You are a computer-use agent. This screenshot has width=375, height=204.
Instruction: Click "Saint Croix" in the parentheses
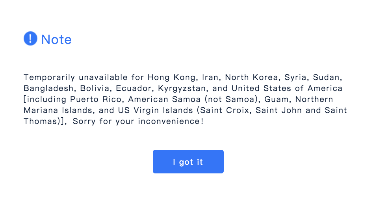coord(225,110)
